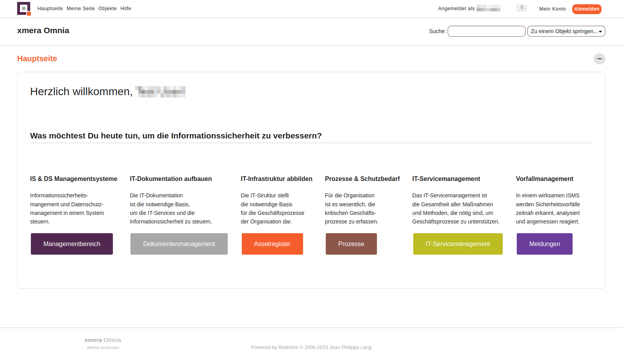Go to Meine Seite

coord(80,9)
